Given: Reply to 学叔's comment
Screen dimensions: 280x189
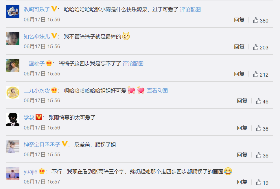Looking at the screenshot, I should [x=242, y=128].
